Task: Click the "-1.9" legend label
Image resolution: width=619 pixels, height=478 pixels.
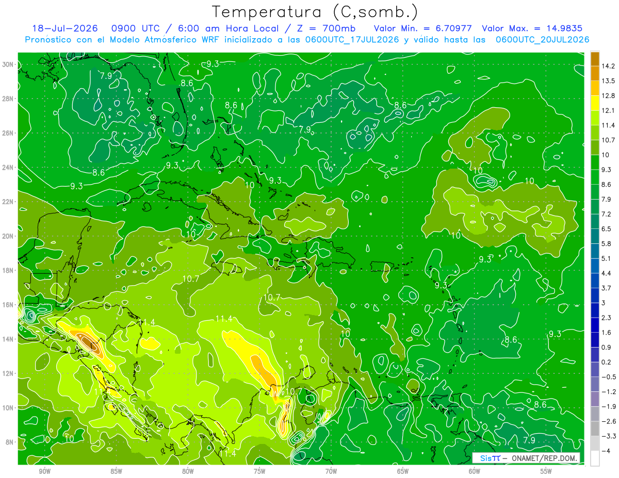Action: click(x=608, y=407)
